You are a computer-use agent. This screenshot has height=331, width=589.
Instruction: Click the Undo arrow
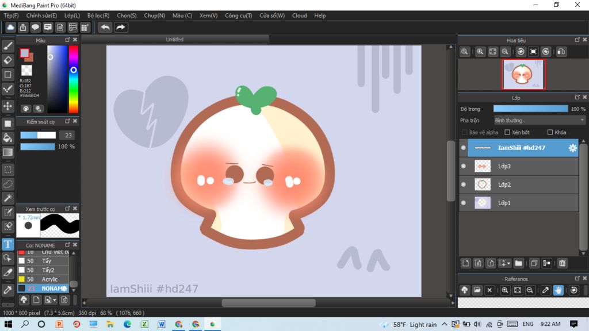[x=105, y=28]
